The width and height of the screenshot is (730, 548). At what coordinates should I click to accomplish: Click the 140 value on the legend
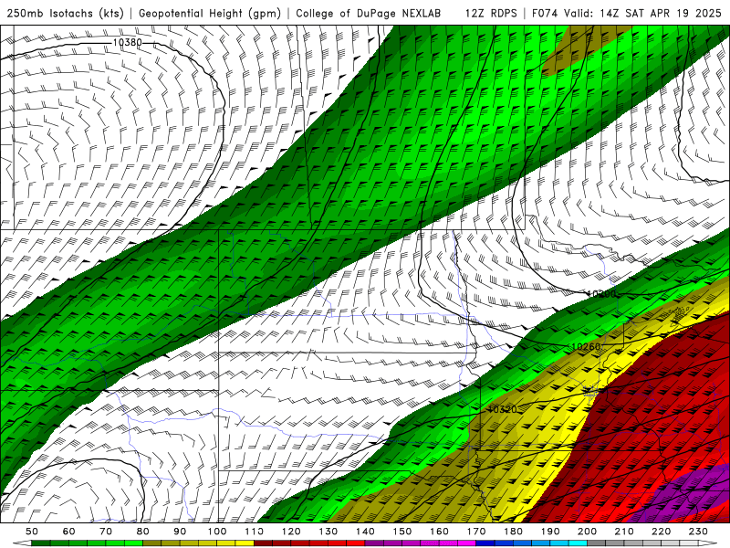365,532
